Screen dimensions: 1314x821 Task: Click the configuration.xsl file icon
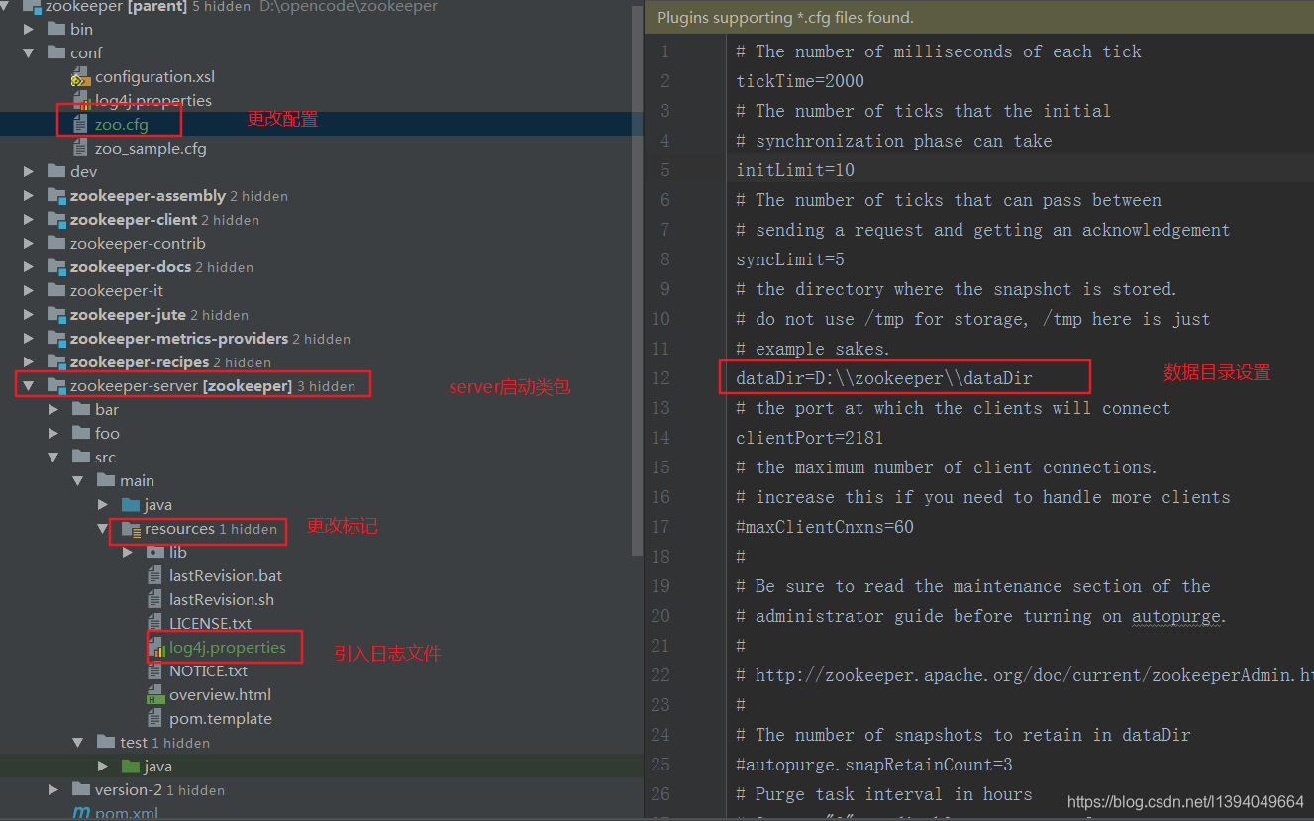(x=81, y=77)
